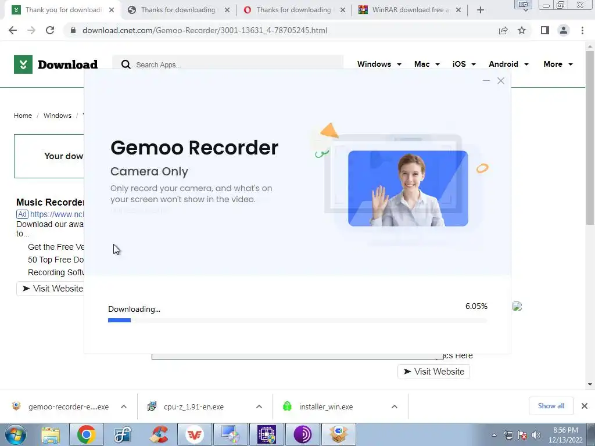The height and width of the screenshot is (446, 595).
Task: Close the Gemoo Recorder installer window
Action: (x=501, y=80)
